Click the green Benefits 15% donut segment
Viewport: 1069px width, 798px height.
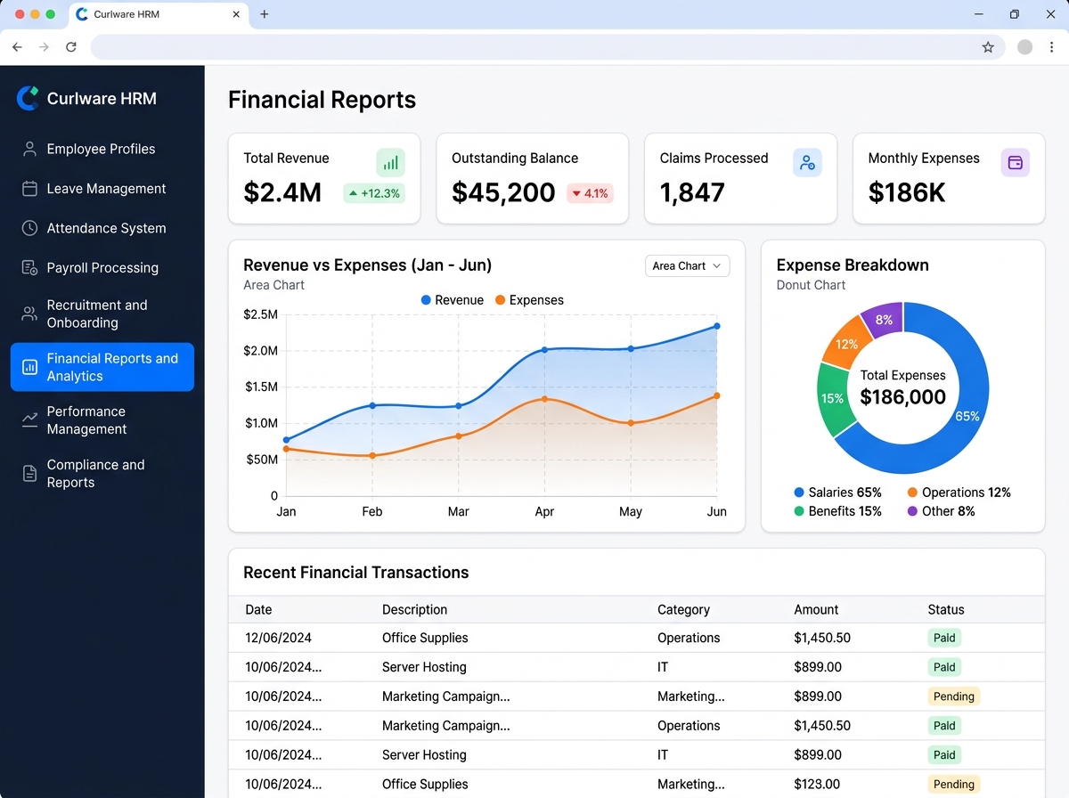(x=833, y=398)
